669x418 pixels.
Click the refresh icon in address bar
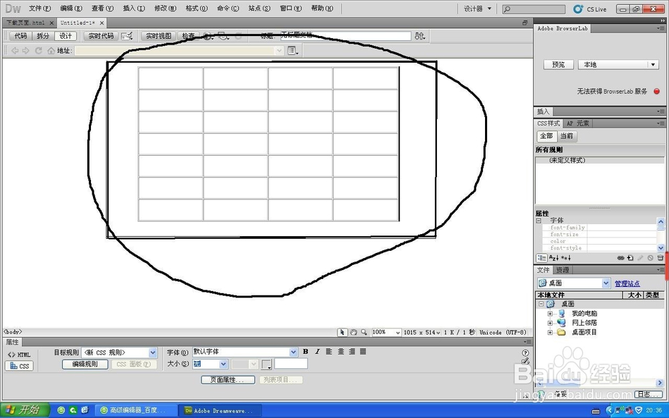click(38, 51)
